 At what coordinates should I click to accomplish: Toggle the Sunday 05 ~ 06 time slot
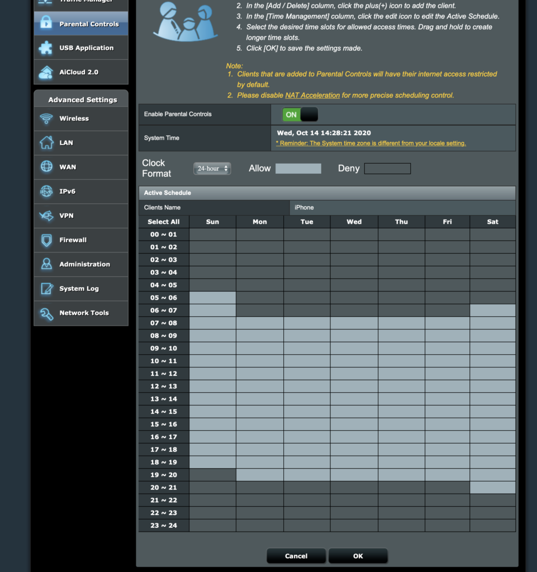(212, 298)
